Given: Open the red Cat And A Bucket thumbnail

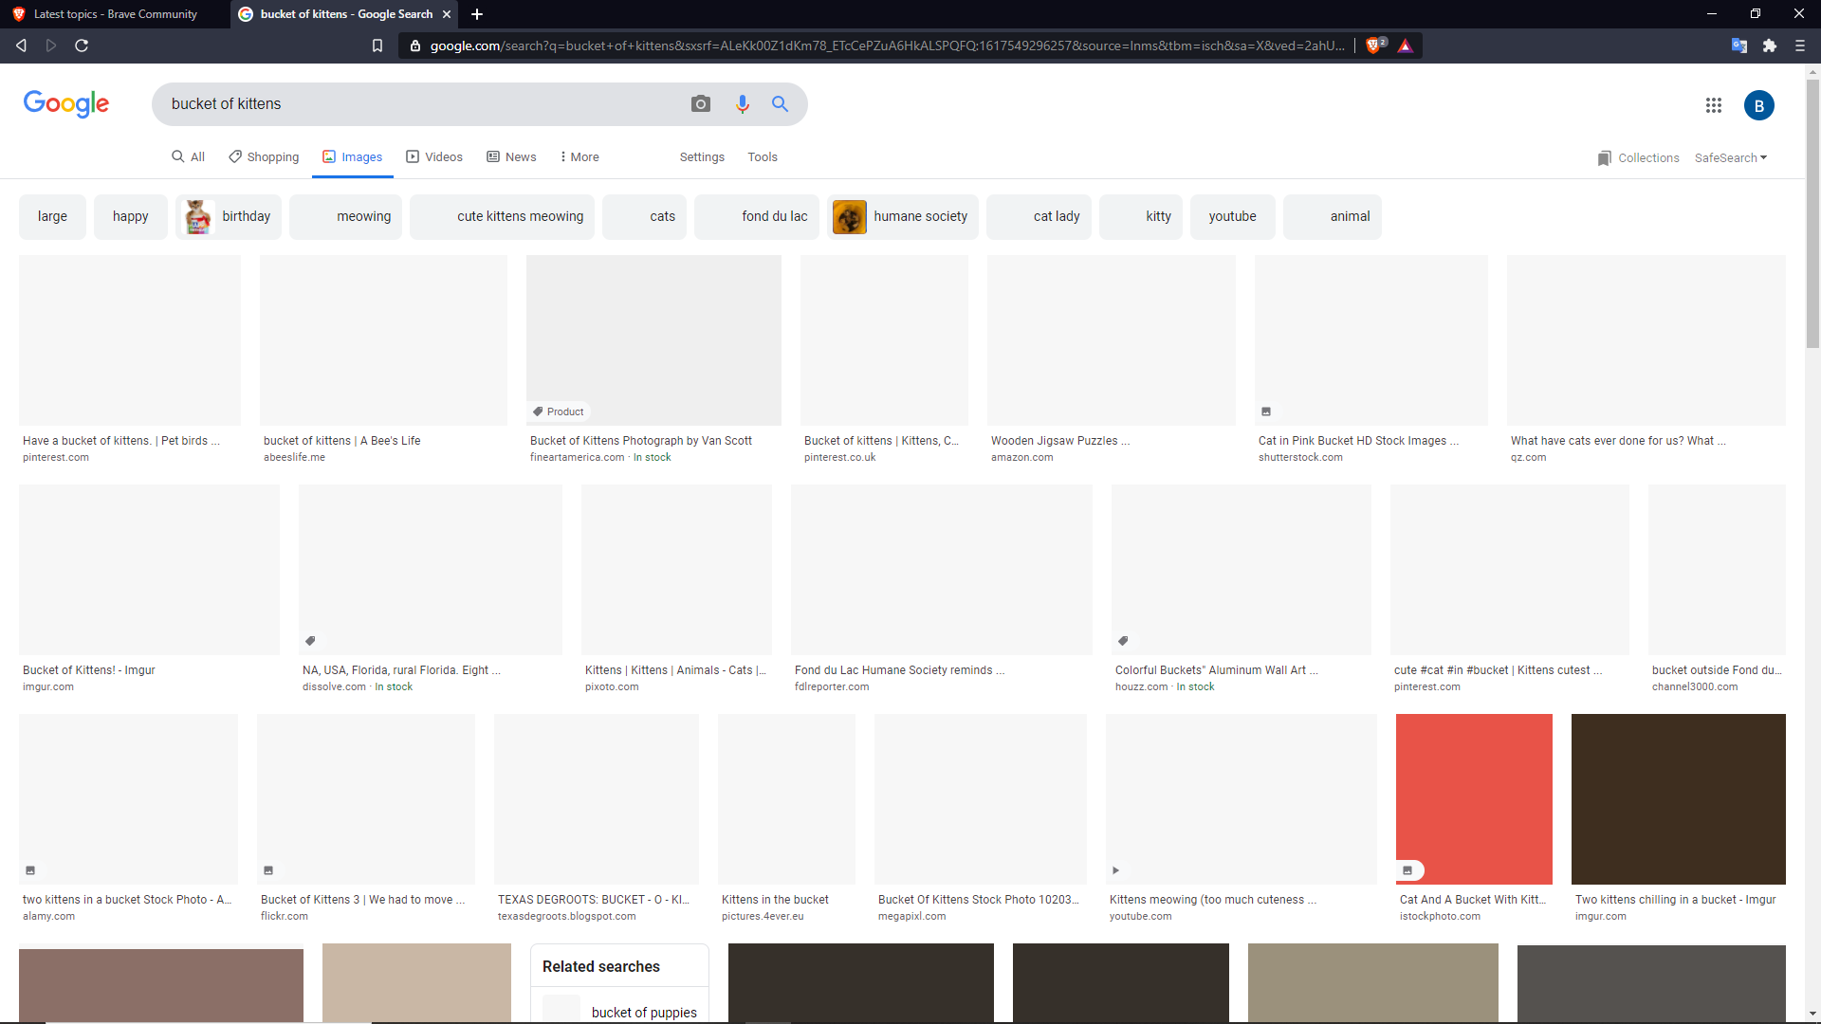Looking at the screenshot, I should (x=1473, y=798).
